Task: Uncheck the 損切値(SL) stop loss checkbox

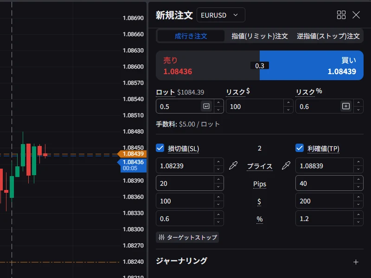Action: point(160,148)
